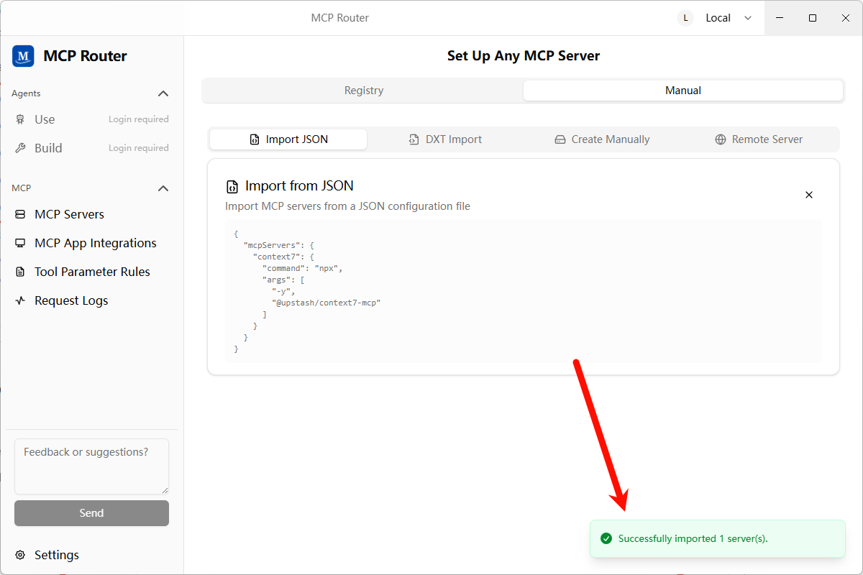The height and width of the screenshot is (575, 863).
Task: Click the MCP App Integrations monitor icon
Action: [x=20, y=243]
